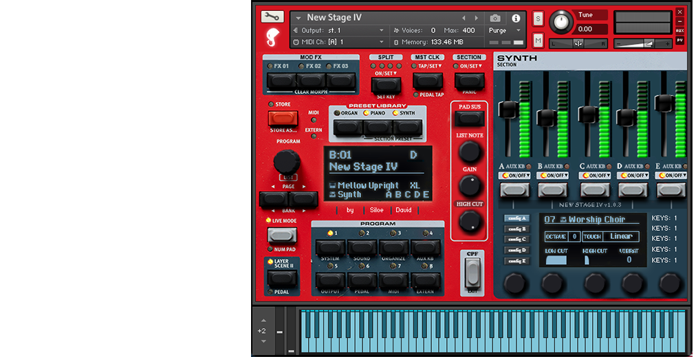Click the previous preset left arrow
Image resolution: width=696 pixels, height=357 pixels.
[x=464, y=18]
